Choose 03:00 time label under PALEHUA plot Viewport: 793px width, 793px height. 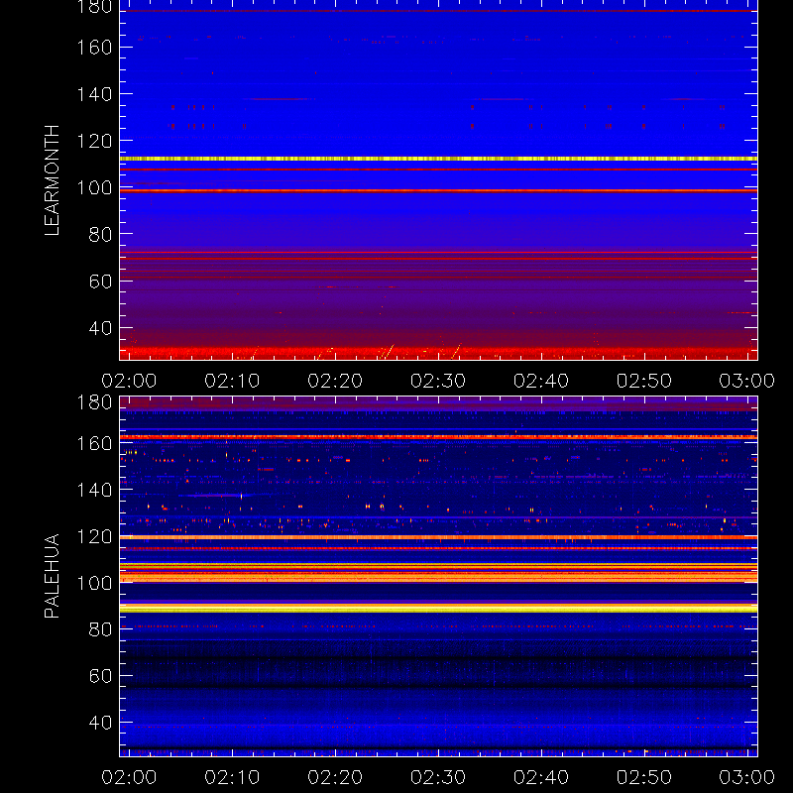click(x=747, y=777)
